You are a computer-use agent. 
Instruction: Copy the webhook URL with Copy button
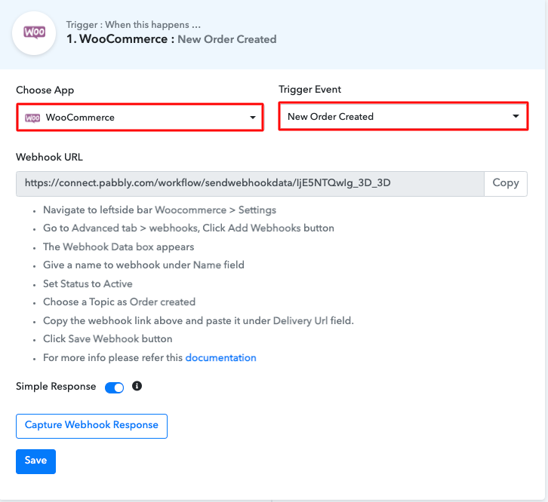coord(506,183)
